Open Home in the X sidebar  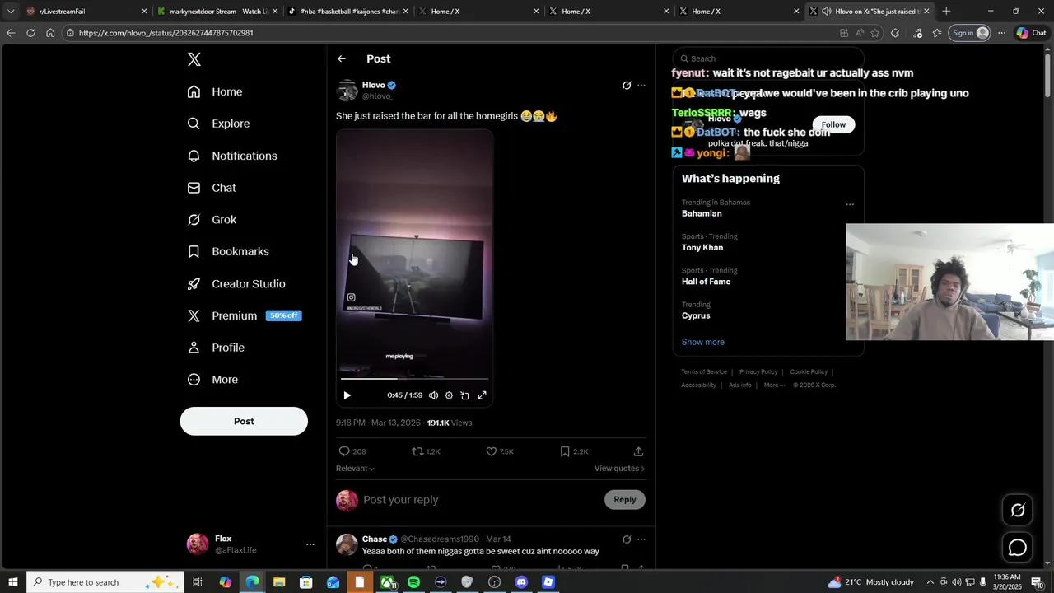pos(214,91)
